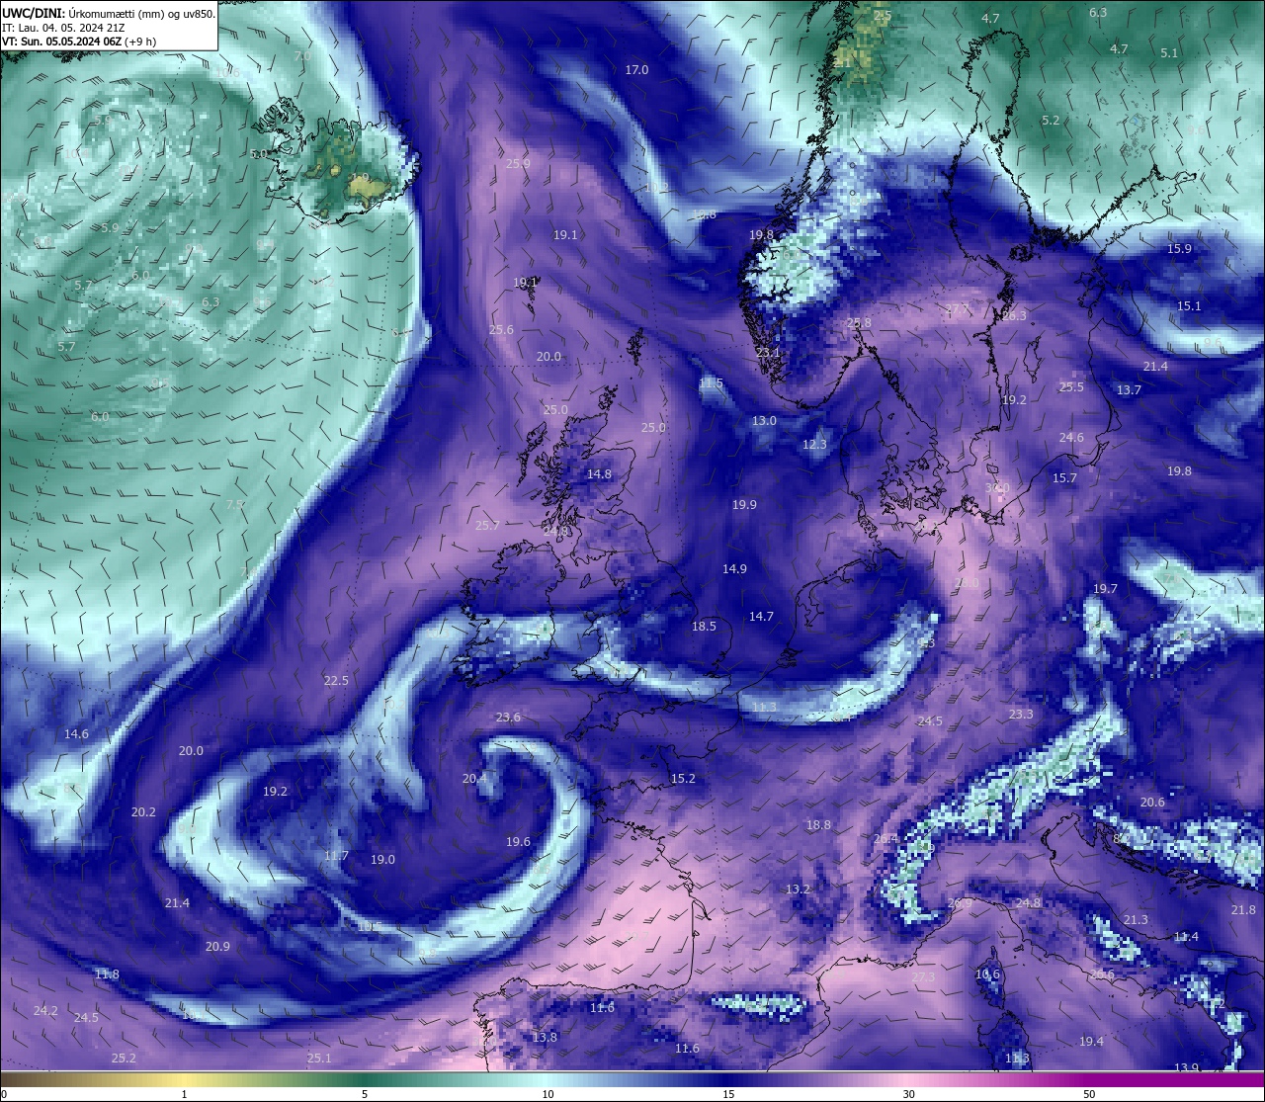Screen dimensions: 1265x1102
Task: Click the 20.2 value on the map
Action: (x=143, y=812)
